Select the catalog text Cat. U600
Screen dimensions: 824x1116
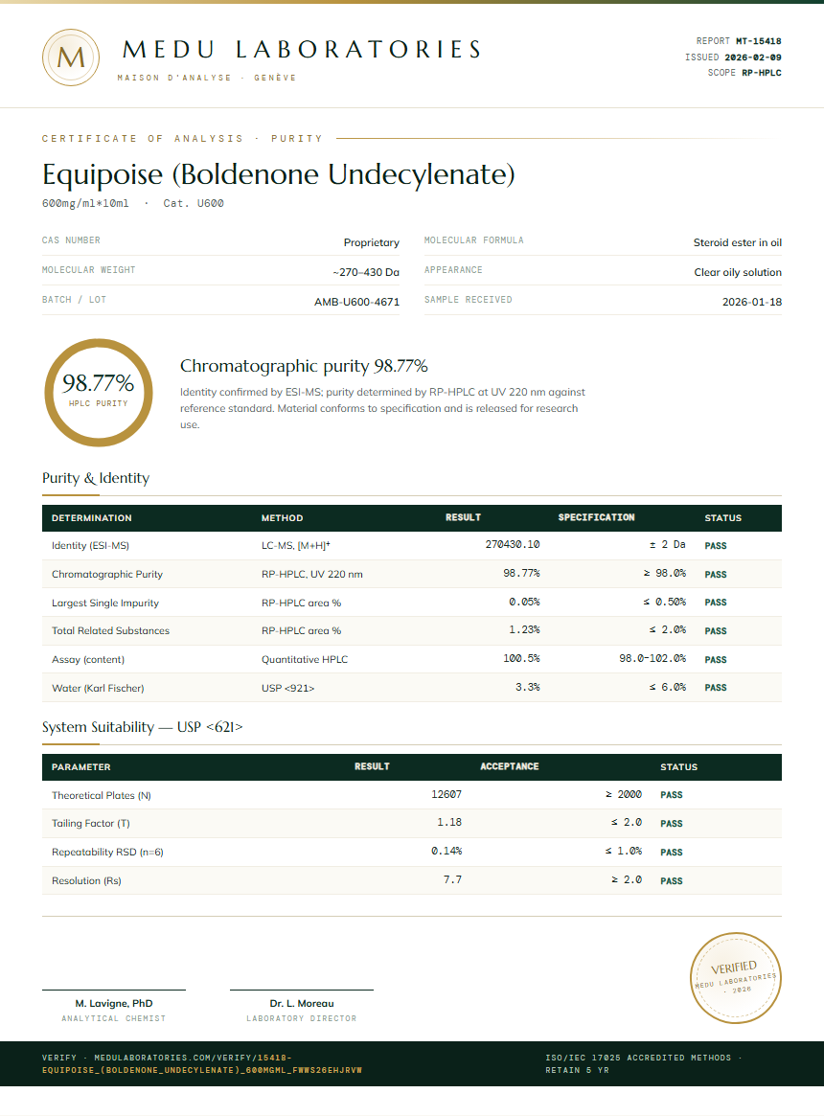194,203
